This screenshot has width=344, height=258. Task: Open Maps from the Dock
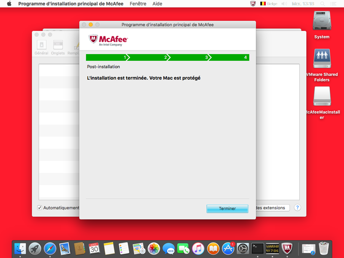pos(139,249)
